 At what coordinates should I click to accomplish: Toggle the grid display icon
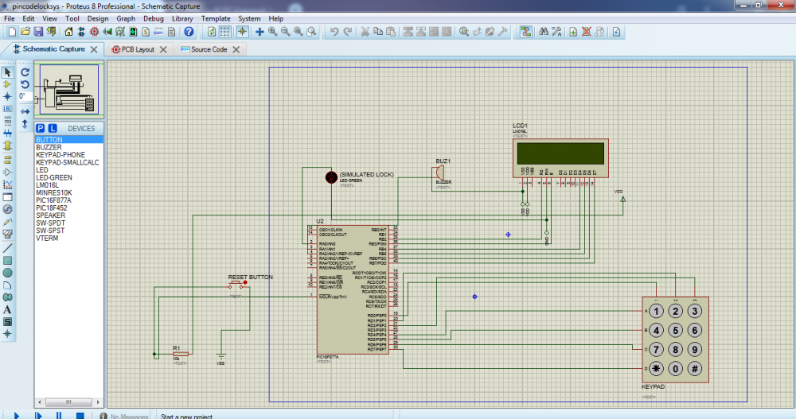(x=225, y=32)
